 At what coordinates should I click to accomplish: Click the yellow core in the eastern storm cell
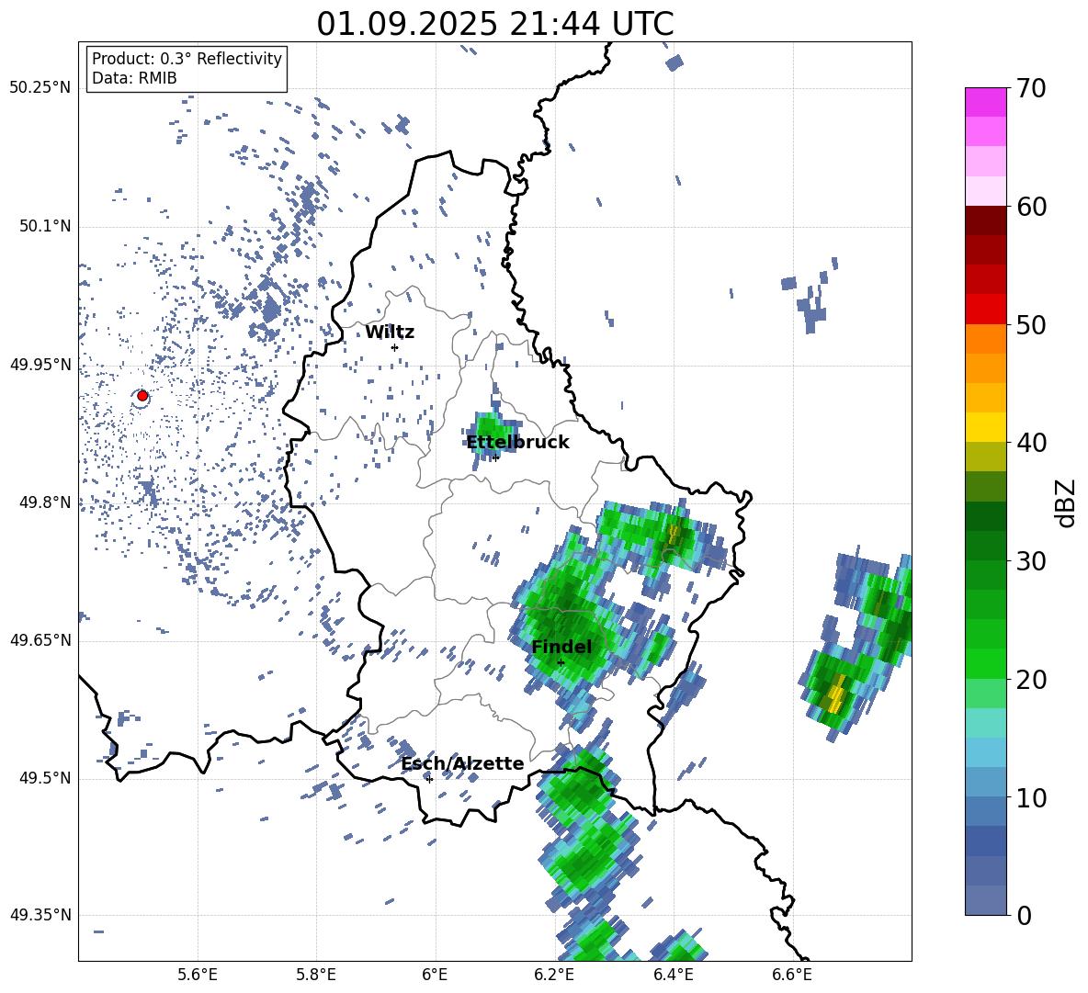837,693
